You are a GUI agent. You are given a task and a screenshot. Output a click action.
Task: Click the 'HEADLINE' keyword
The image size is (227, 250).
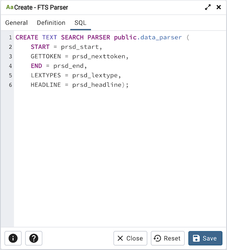(46, 85)
